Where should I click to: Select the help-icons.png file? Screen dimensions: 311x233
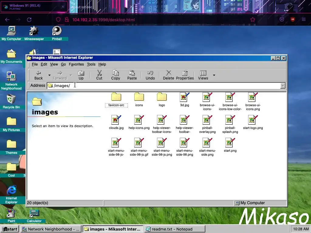139,123
